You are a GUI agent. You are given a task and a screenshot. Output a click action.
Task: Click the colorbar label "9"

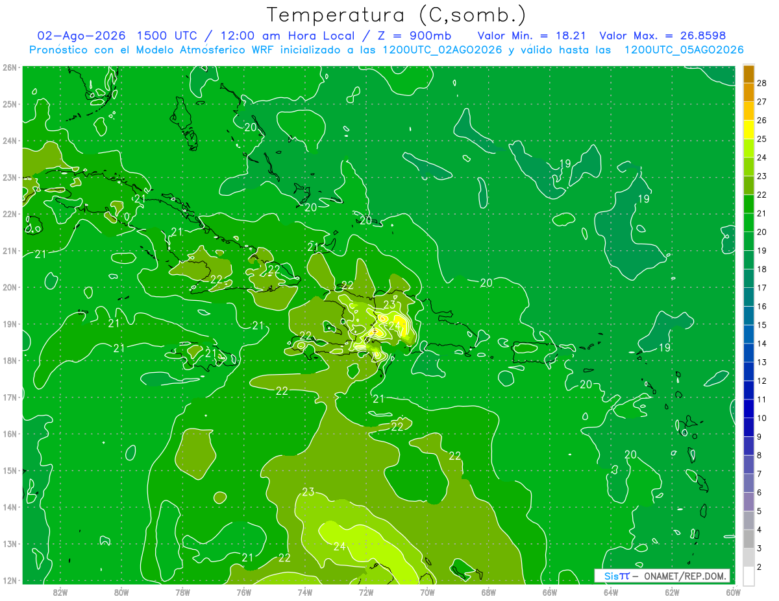pos(760,436)
